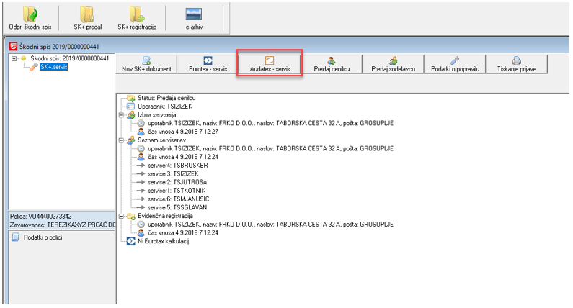The image size is (573, 308).
Task: Open the Odpri škodni spis folder icon
Action: [30, 15]
